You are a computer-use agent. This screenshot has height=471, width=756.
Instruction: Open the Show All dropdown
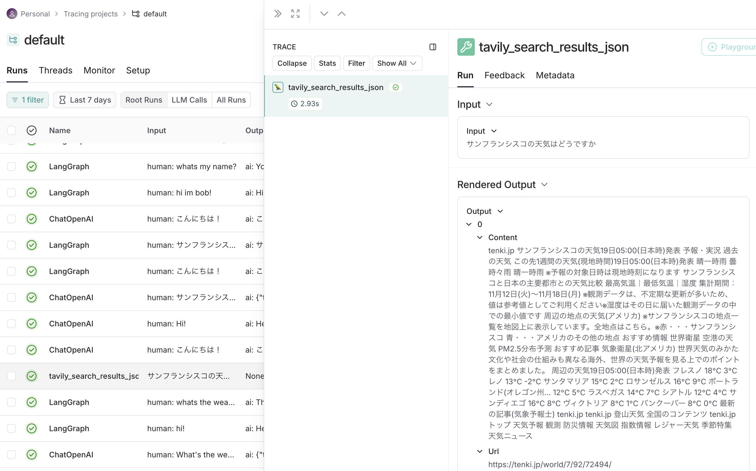tap(397, 63)
